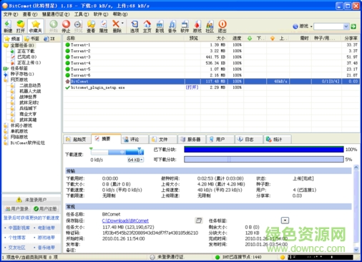The image size is (362, 262).
Task: Open the 彗星通行证(P) menu
Action: click(x=56, y=14)
